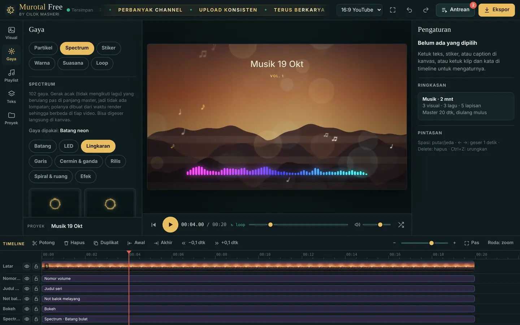Screen dimensions: 520x325
Task: Jump playback to the start
Action: click(153, 225)
